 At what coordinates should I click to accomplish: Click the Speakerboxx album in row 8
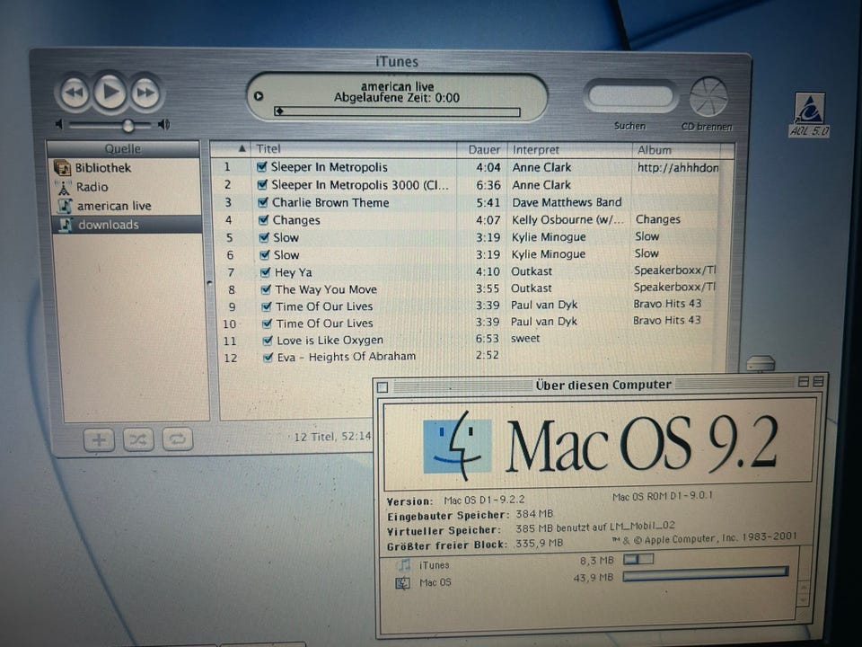tap(674, 288)
